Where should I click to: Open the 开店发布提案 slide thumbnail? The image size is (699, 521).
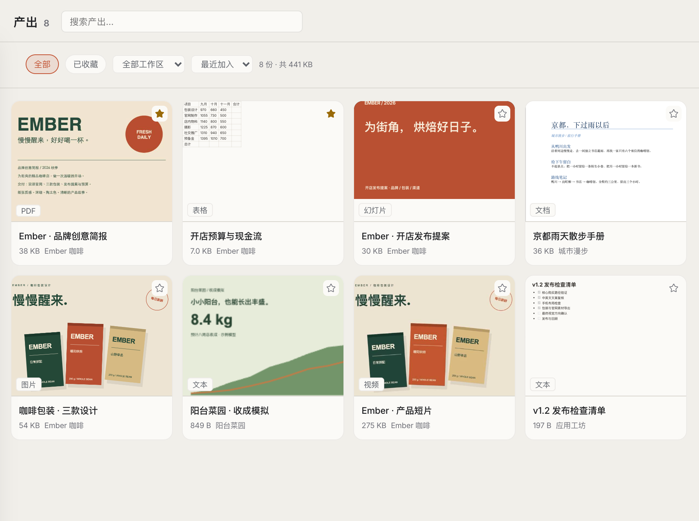434,161
